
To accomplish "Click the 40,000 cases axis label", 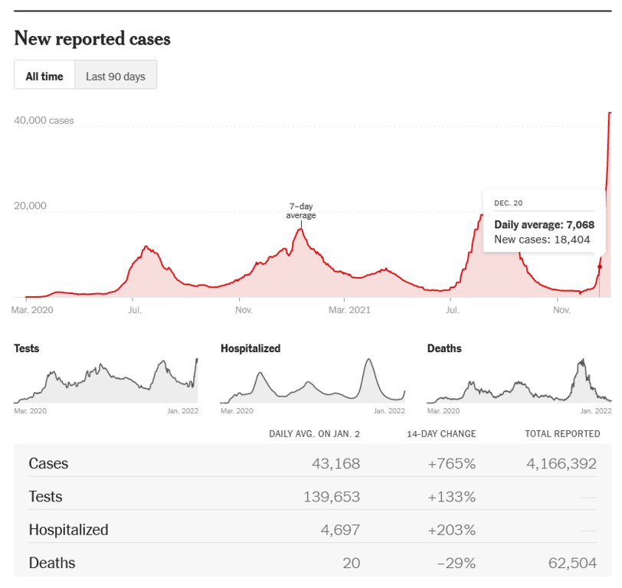I will click(44, 120).
